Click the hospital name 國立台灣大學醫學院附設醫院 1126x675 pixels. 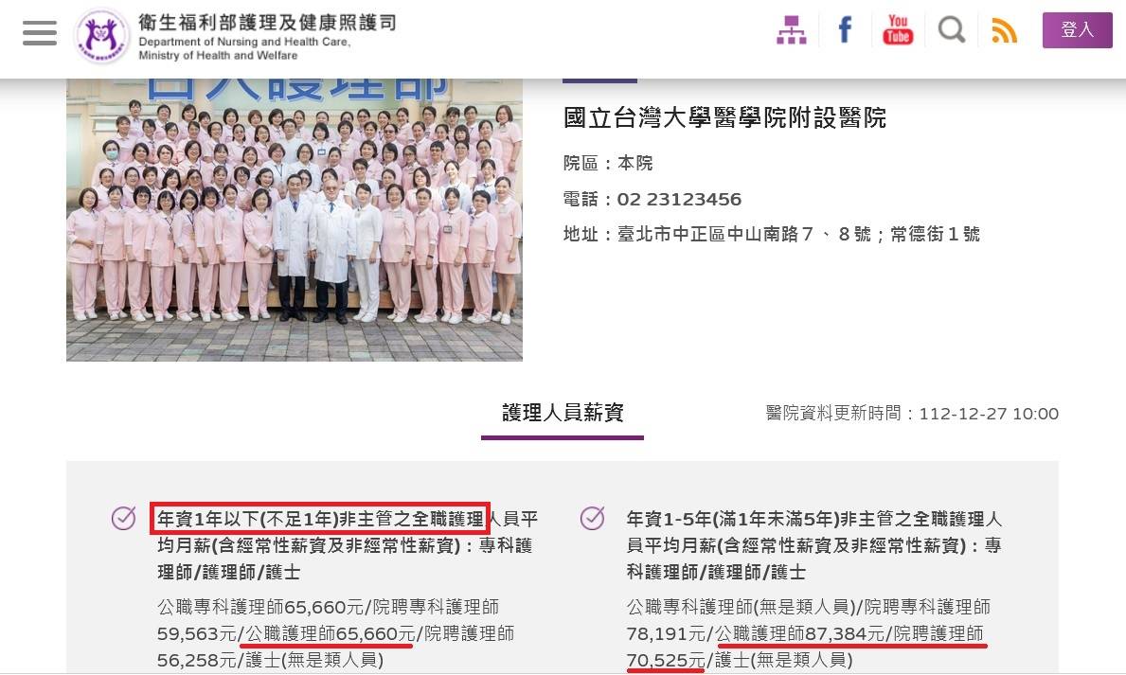pyautogui.click(x=724, y=117)
